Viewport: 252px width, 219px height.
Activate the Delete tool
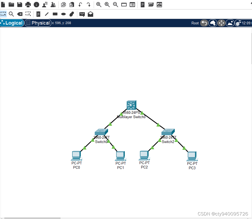click(x=20, y=14)
